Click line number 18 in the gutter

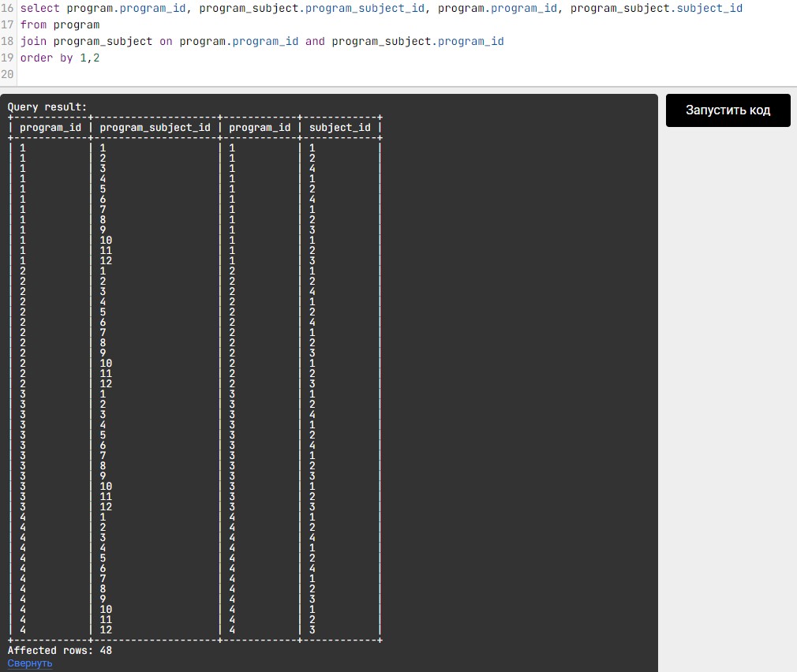7,41
